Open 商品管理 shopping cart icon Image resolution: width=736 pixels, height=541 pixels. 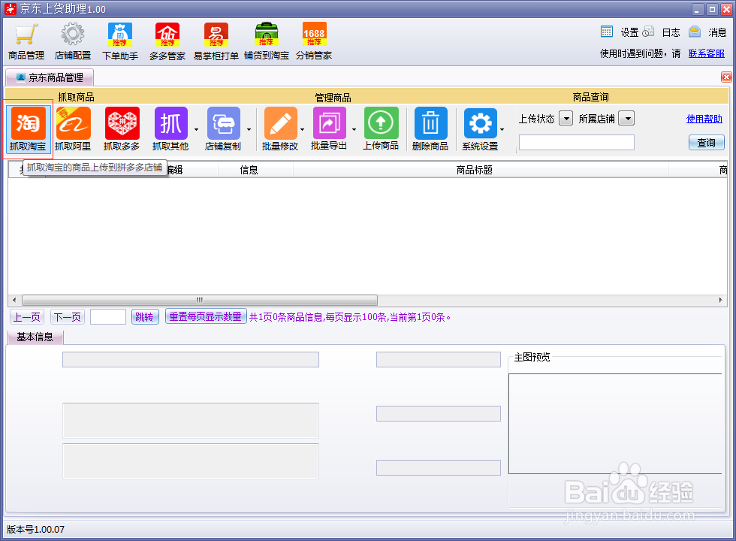point(26,42)
